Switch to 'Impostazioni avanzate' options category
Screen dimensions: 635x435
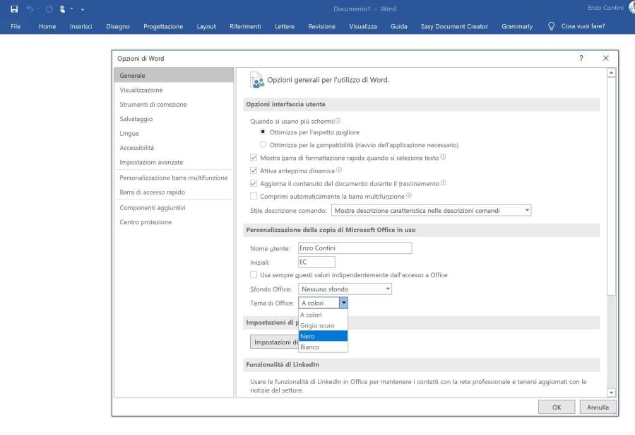151,162
